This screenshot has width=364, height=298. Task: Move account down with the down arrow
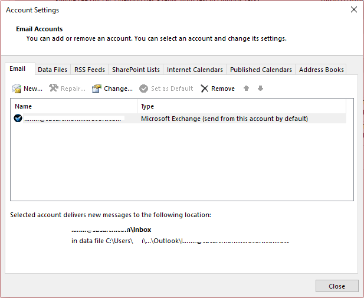pyautogui.click(x=261, y=89)
